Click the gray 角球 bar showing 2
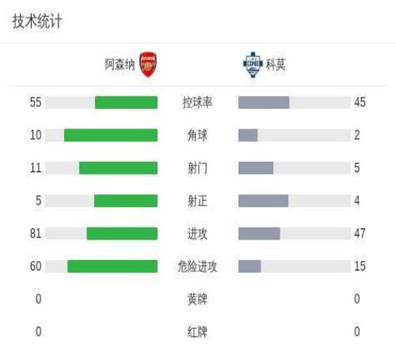Image resolution: width=396 pixels, height=349 pixels. tap(248, 135)
